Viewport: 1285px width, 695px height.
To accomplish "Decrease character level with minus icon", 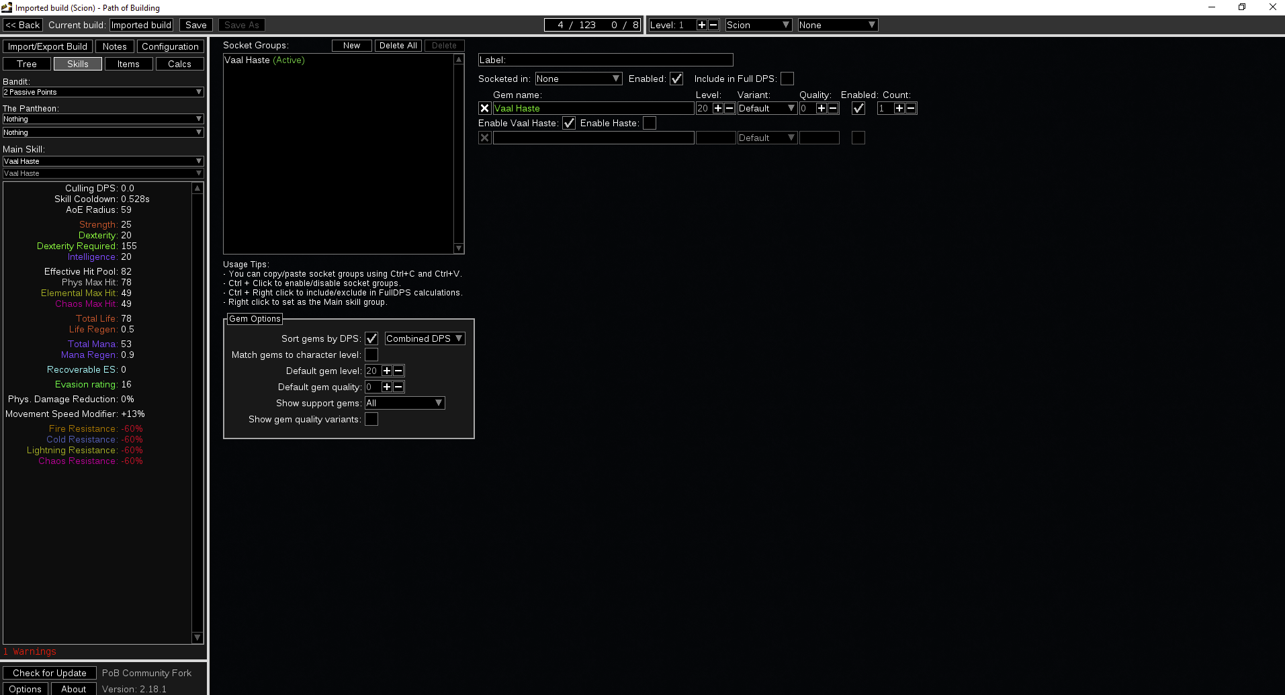I will [x=713, y=25].
